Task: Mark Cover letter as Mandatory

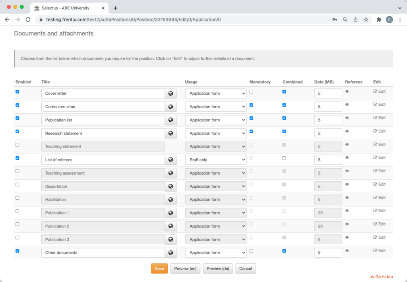Action: pyautogui.click(x=250, y=91)
